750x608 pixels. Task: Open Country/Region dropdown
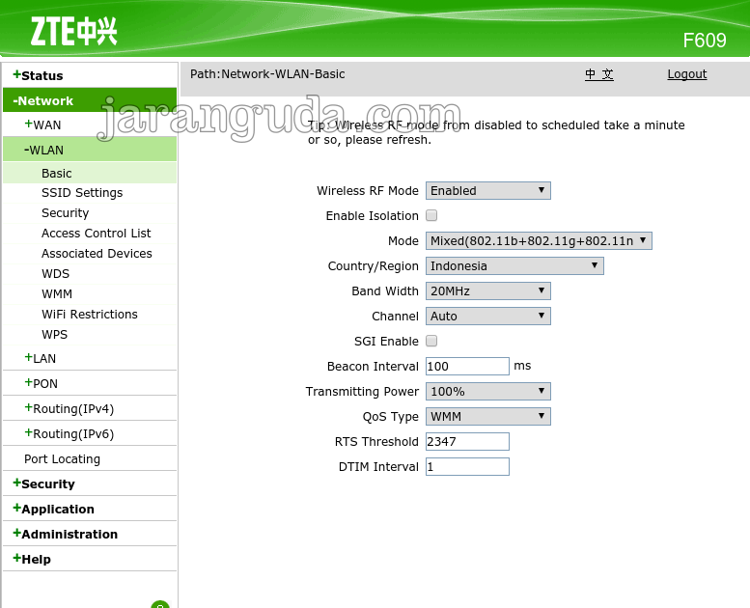pos(514,266)
